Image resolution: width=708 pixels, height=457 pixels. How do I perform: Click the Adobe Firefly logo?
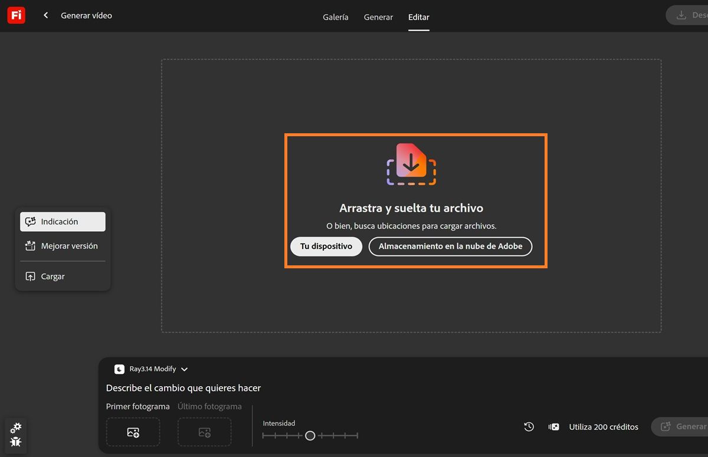point(15,15)
